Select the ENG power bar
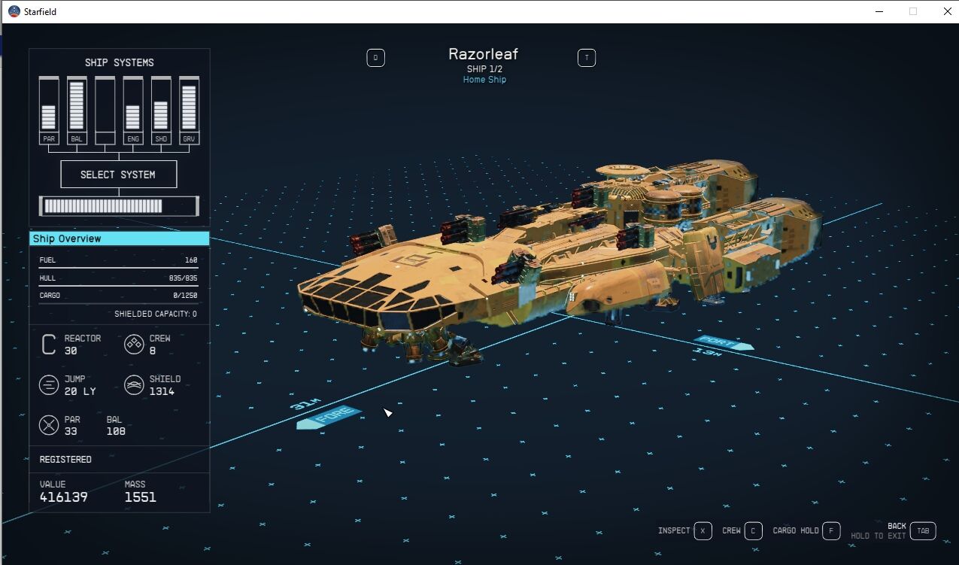The width and height of the screenshot is (959, 565). [133, 111]
